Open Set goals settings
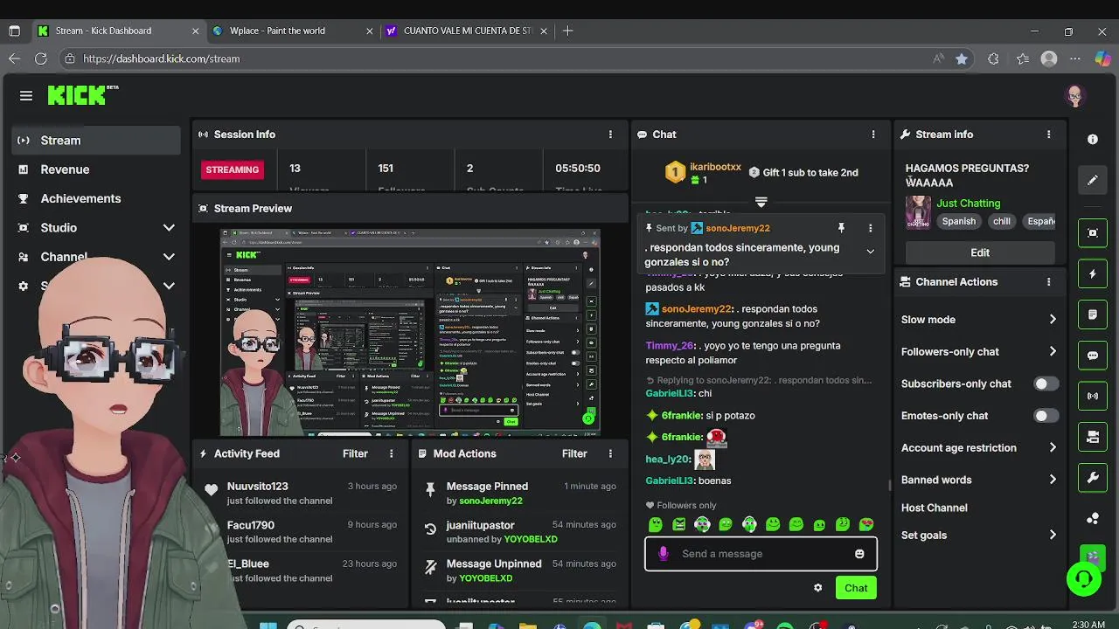The height and width of the screenshot is (629, 1119). coord(979,536)
